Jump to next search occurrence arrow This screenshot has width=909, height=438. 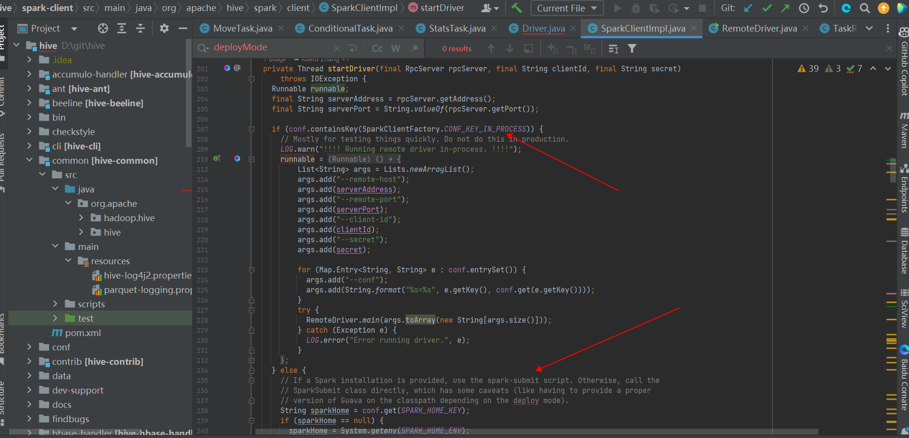click(x=510, y=48)
